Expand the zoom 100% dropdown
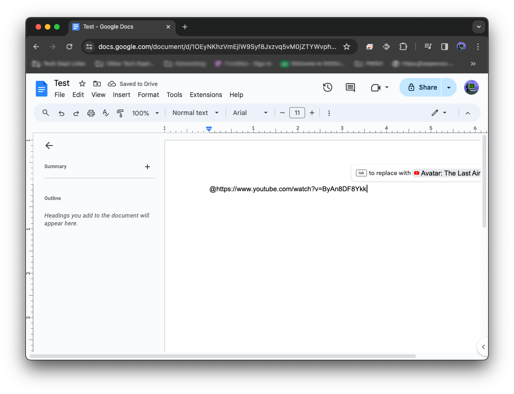Image resolution: width=514 pixels, height=394 pixels. [x=146, y=113]
